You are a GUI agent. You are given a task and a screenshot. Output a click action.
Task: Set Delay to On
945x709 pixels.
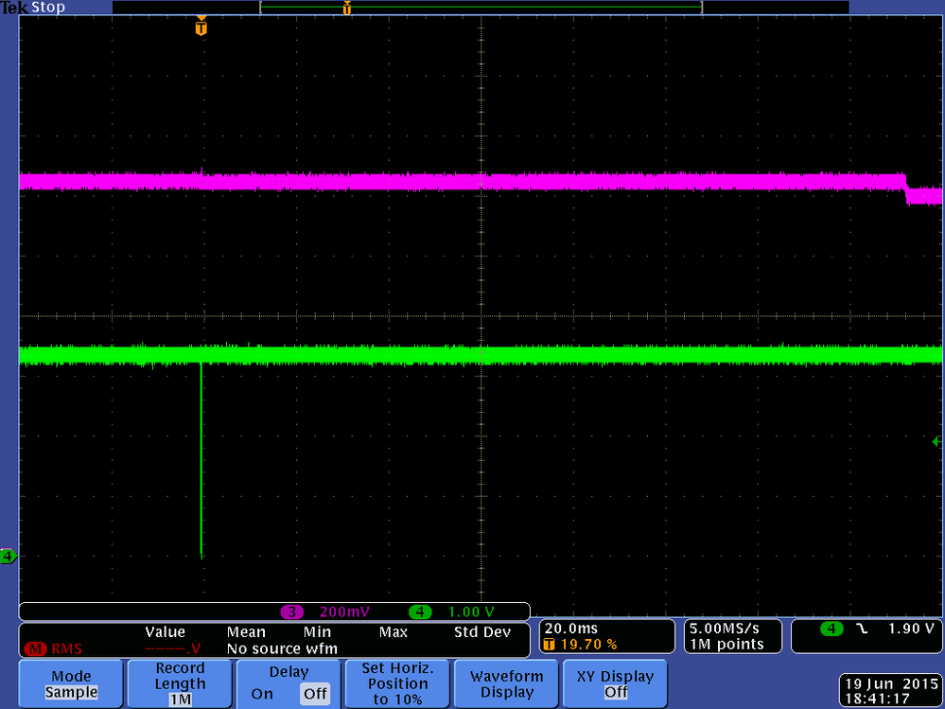click(262, 694)
